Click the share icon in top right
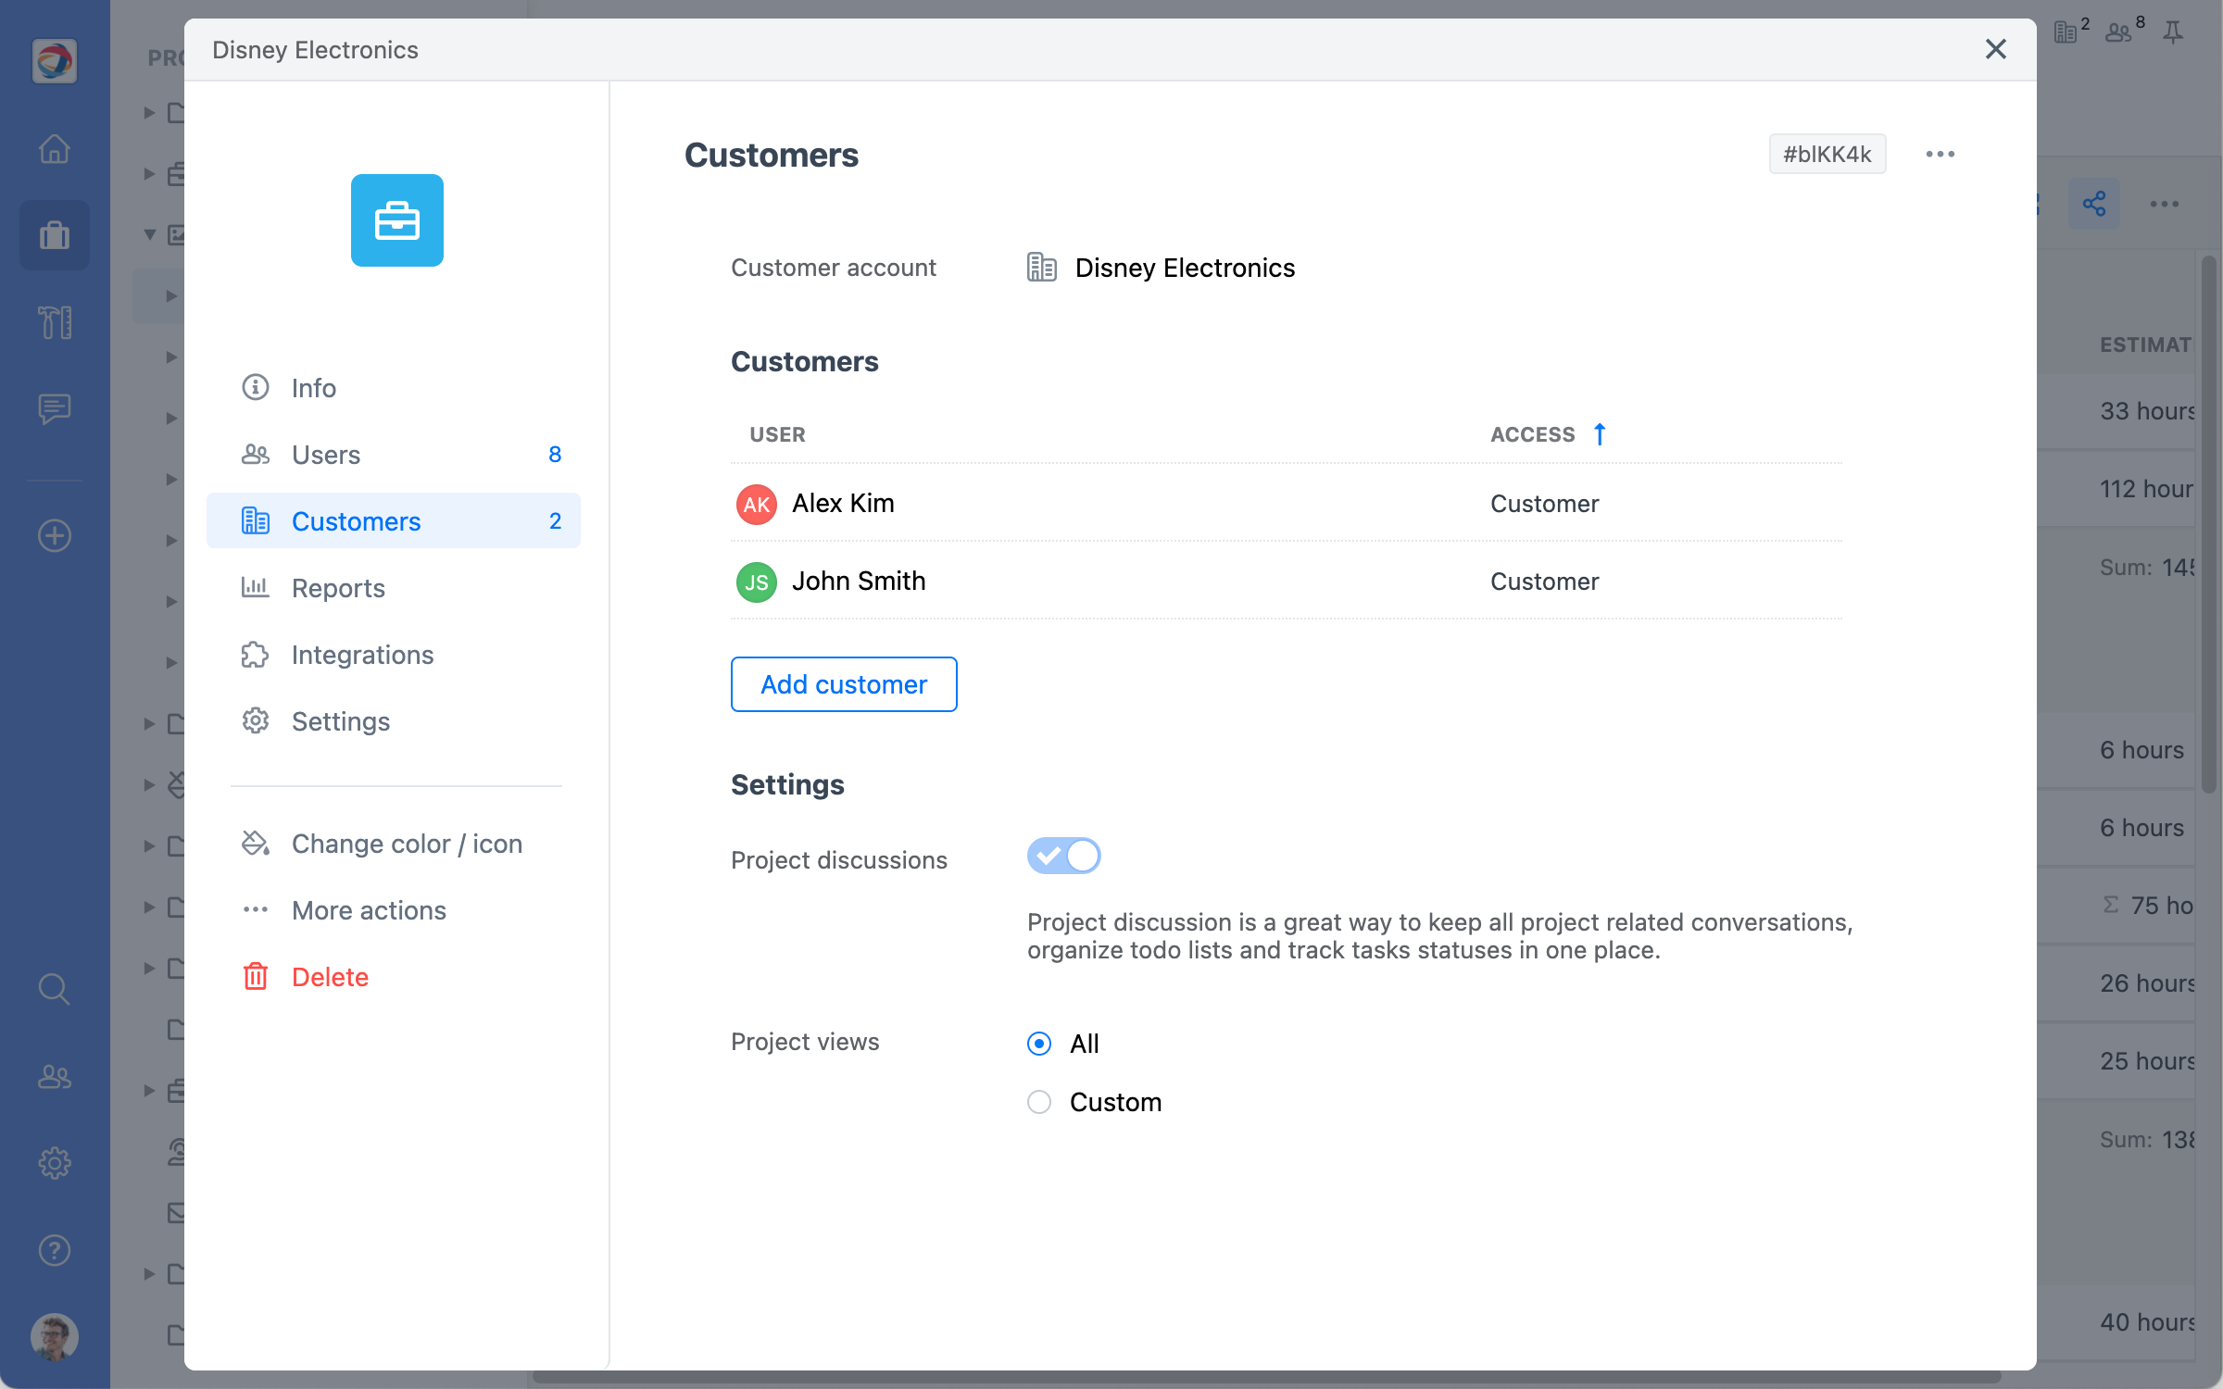 (x=2093, y=204)
